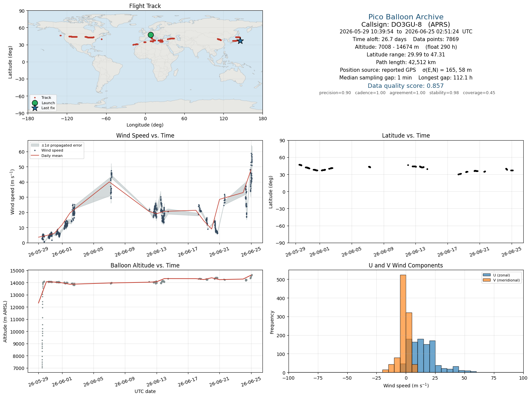Click the tallest orange bar in the histogram
531x397 pixels.
click(403, 324)
